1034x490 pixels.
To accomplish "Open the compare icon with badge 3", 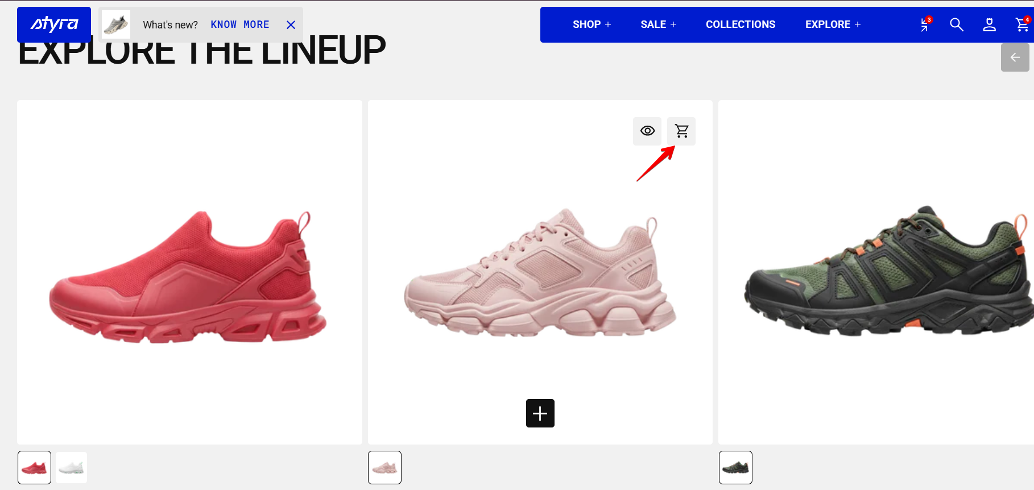I will pos(925,24).
